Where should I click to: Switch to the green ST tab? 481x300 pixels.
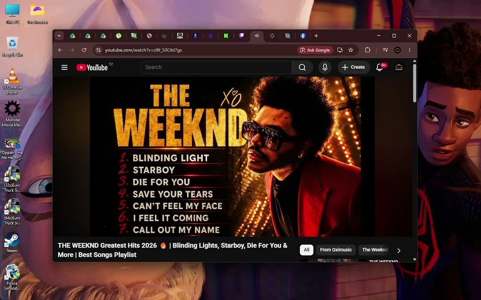pos(134,36)
